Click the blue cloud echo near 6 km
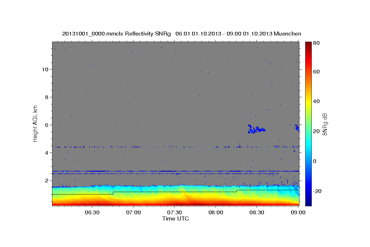370x247 pixels. tap(257, 129)
